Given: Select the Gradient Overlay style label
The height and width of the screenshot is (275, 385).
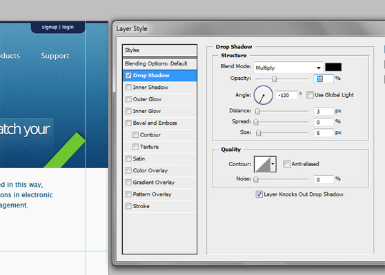Looking at the screenshot, I should click(154, 182).
